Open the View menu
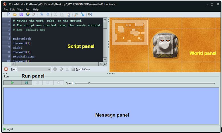 pos(20,9)
